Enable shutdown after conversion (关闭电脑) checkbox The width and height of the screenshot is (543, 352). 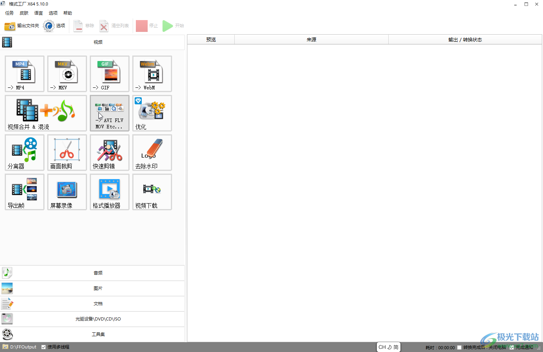tap(459, 347)
